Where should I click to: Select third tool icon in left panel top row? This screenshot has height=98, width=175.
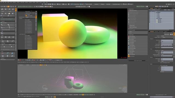(9, 9)
